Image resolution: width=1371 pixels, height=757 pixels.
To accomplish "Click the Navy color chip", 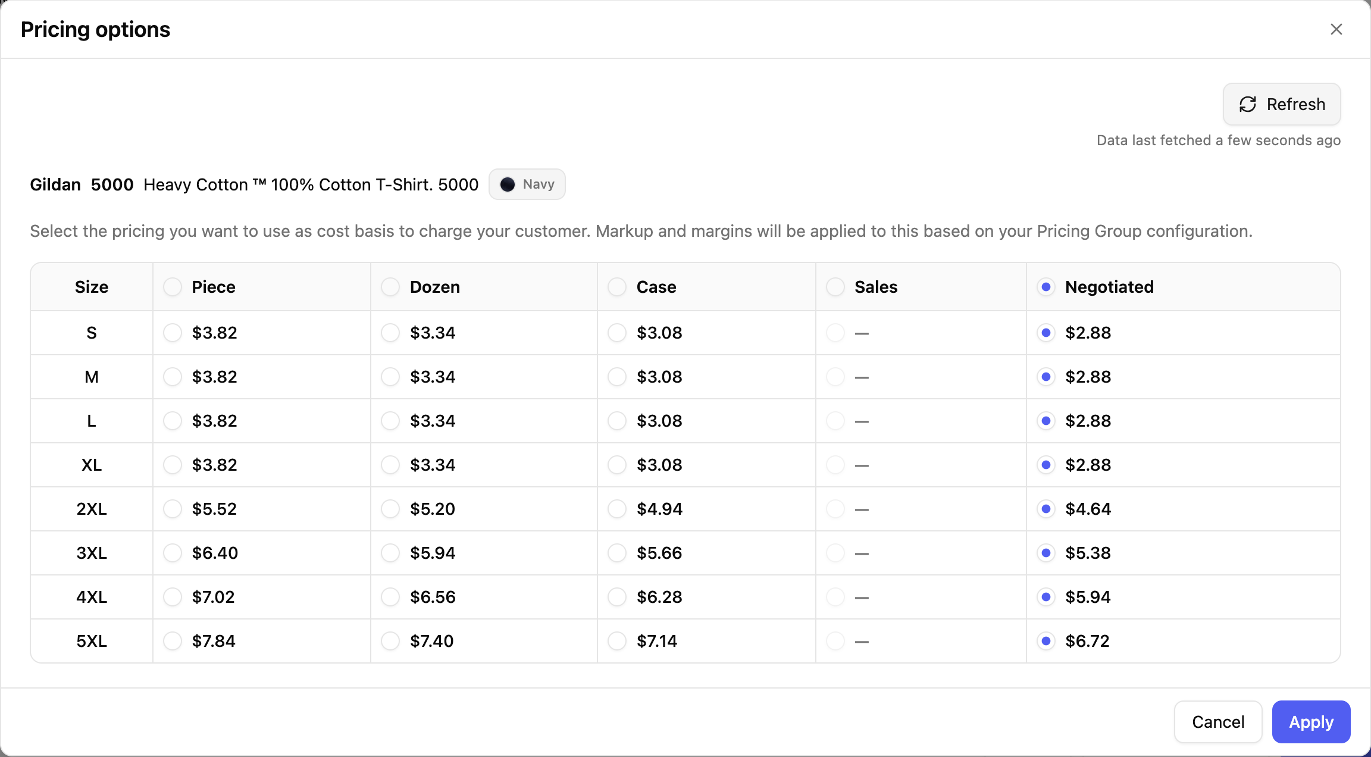I will click(527, 184).
